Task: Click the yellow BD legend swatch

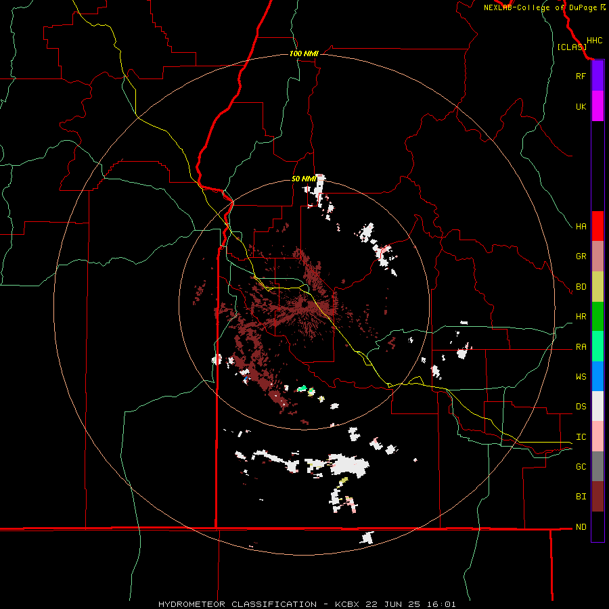Action: [x=597, y=286]
